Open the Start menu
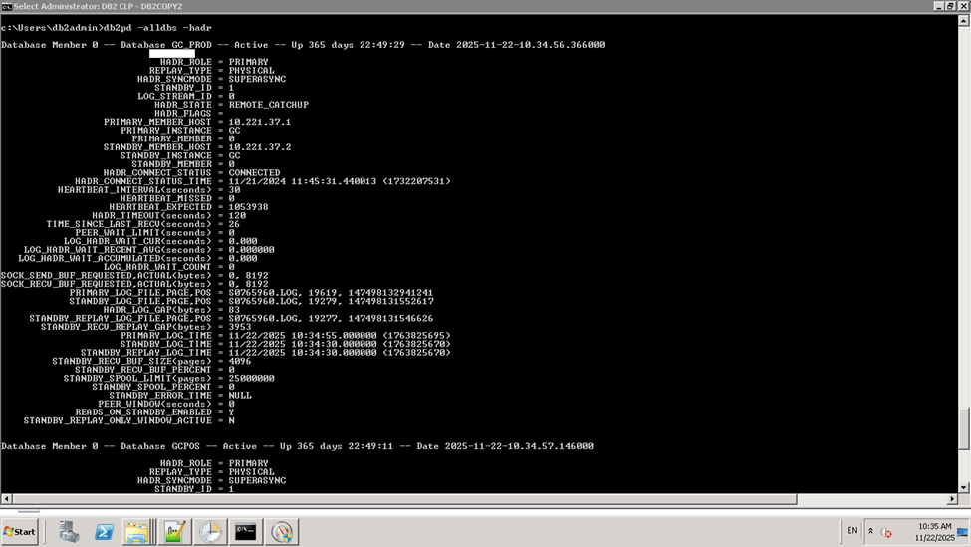 click(x=20, y=532)
